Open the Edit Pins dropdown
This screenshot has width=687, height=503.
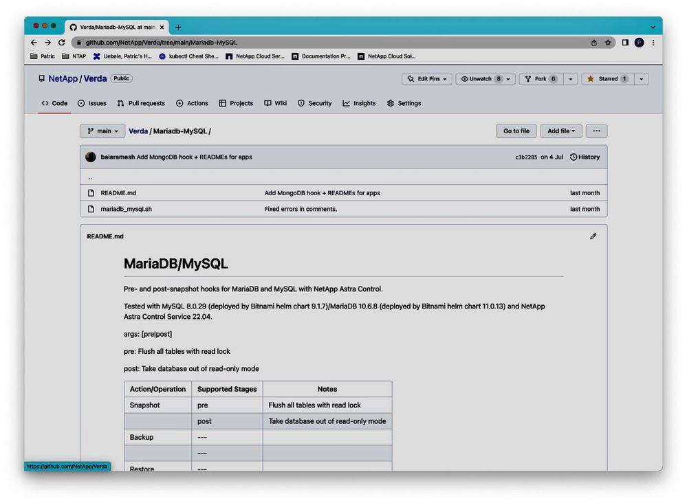(x=427, y=79)
